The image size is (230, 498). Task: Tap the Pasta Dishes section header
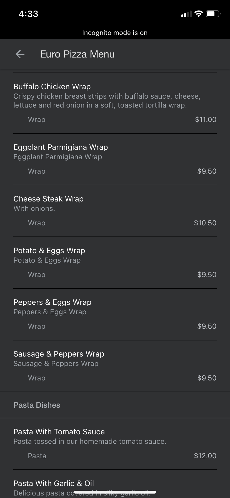pyautogui.click(x=37, y=405)
